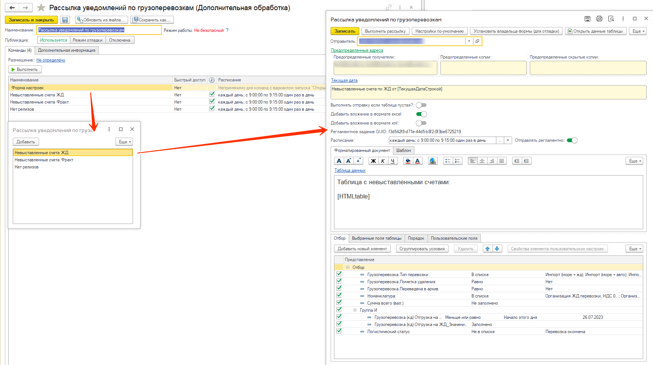Click Выполнить рассылку button
The width and height of the screenshot is (653, 365).
(385, 31)
